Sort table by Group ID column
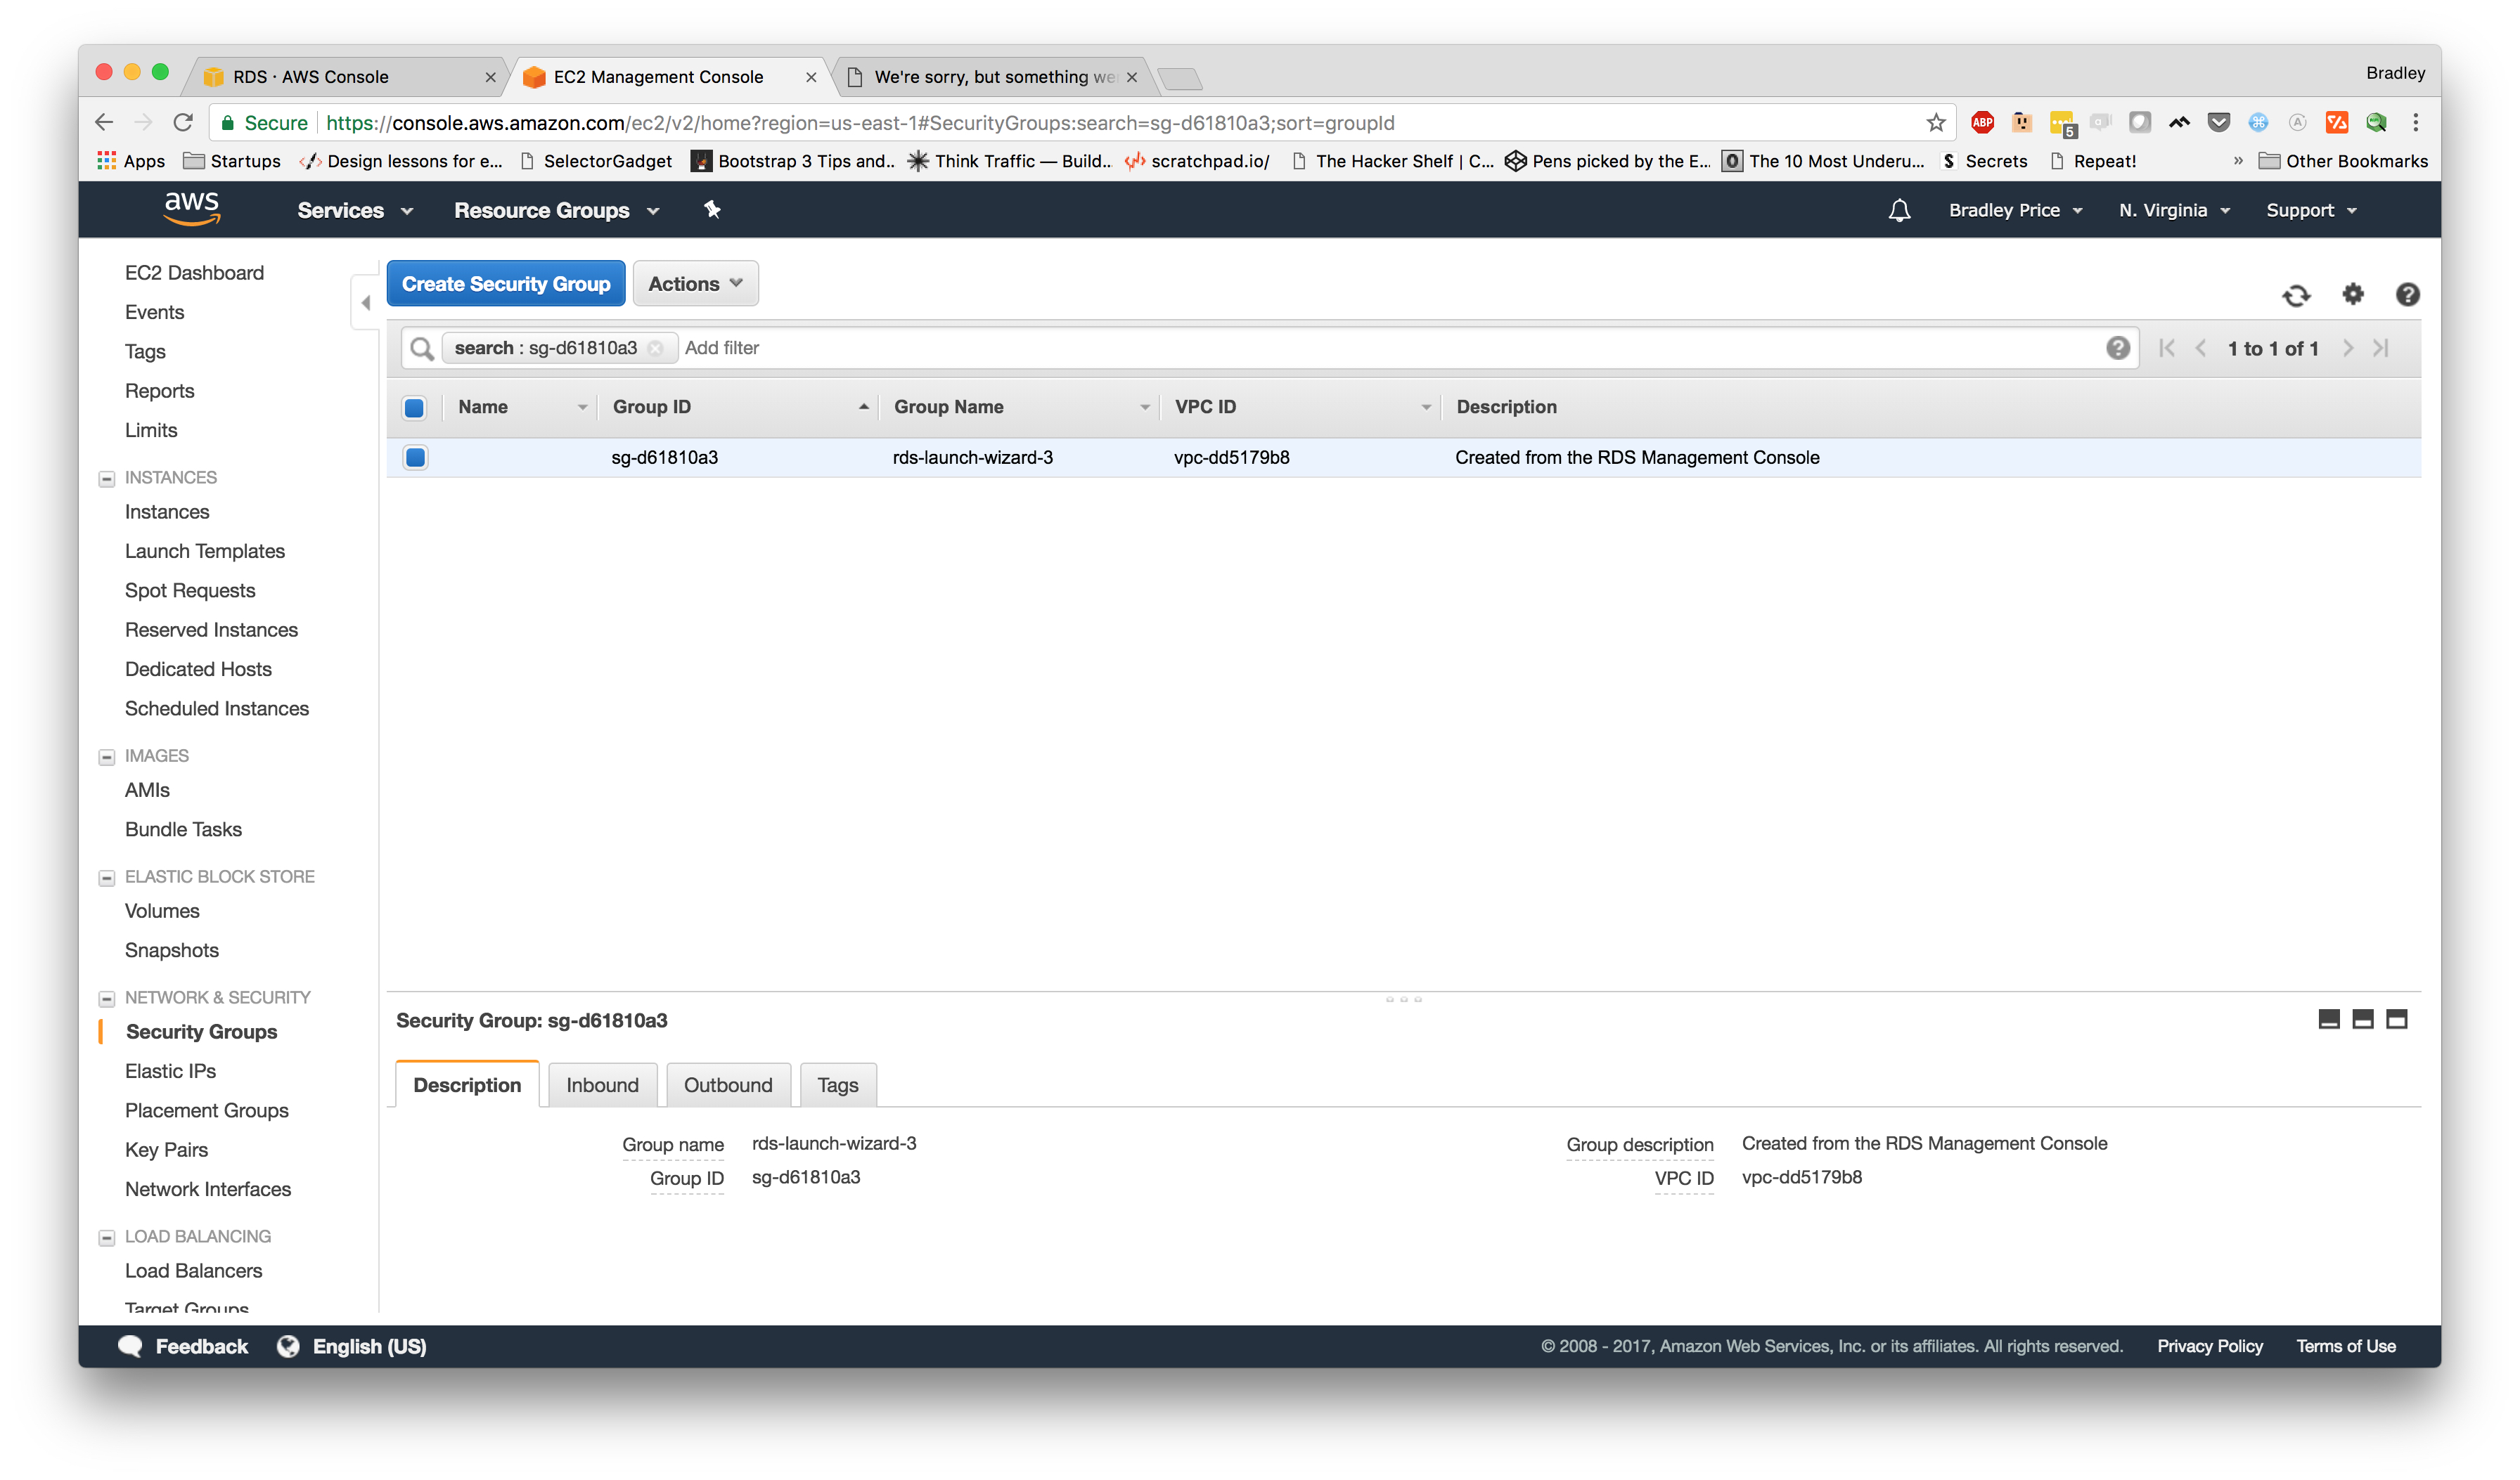 738,407
